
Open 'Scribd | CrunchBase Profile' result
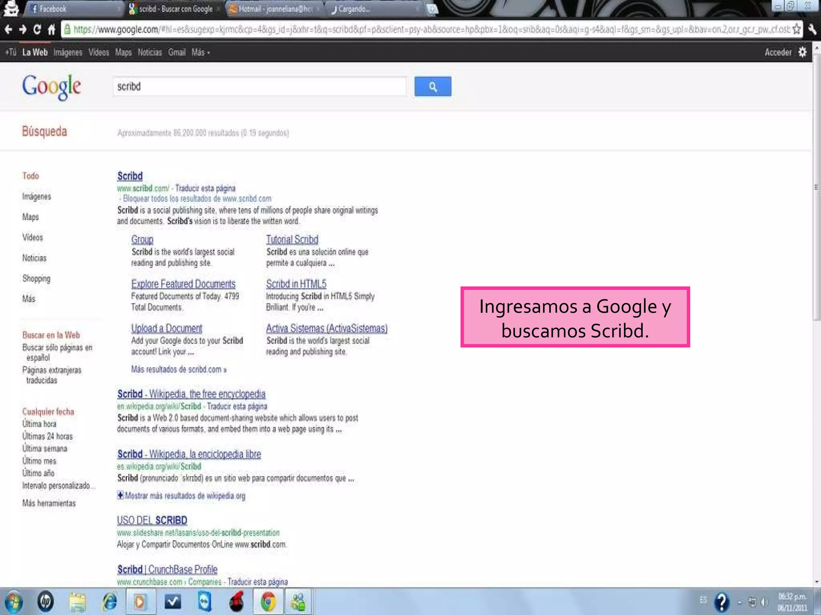click(x=167, y=569)
